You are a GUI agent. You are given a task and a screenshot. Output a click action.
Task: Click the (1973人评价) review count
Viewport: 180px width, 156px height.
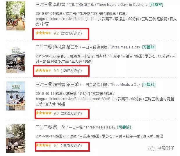click(x=71, y=146)
